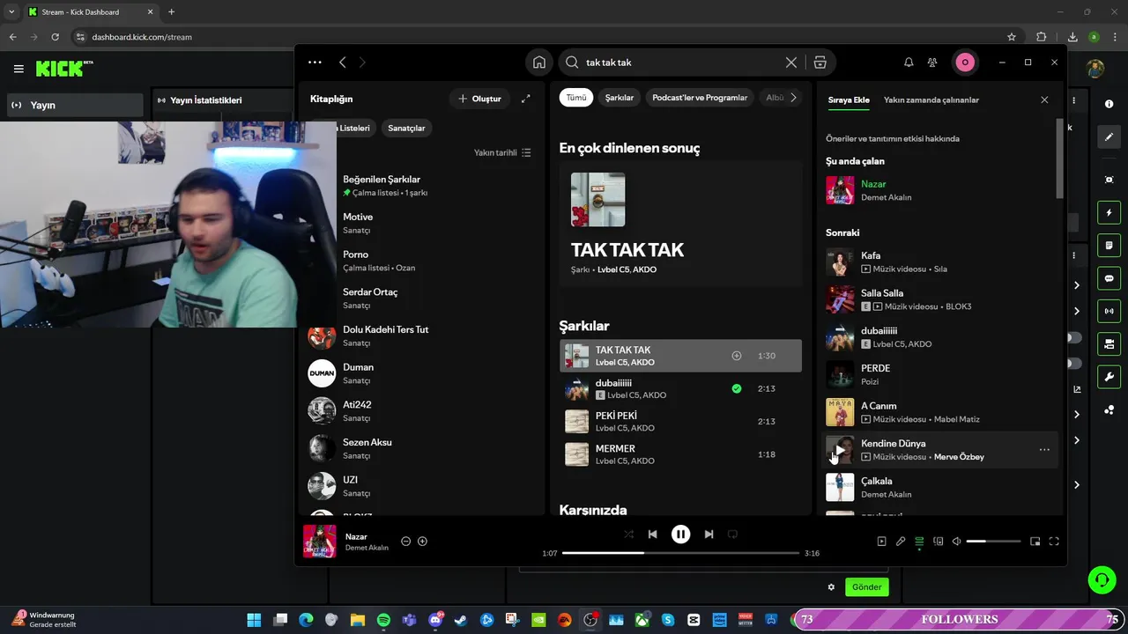Play the Kendine Dünya queue thumbnail
The width and height of the screenshot is (1128, 634).
(840, 450)
